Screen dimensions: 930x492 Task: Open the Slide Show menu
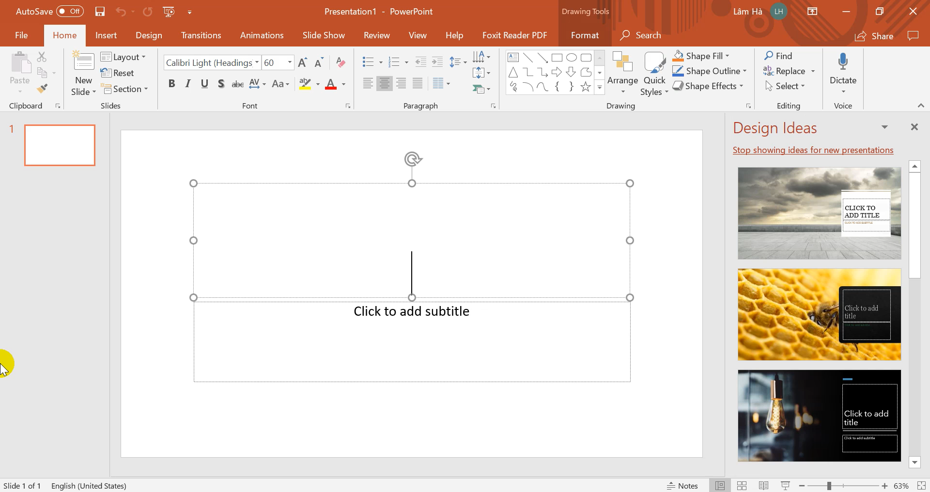coord(324,35)
